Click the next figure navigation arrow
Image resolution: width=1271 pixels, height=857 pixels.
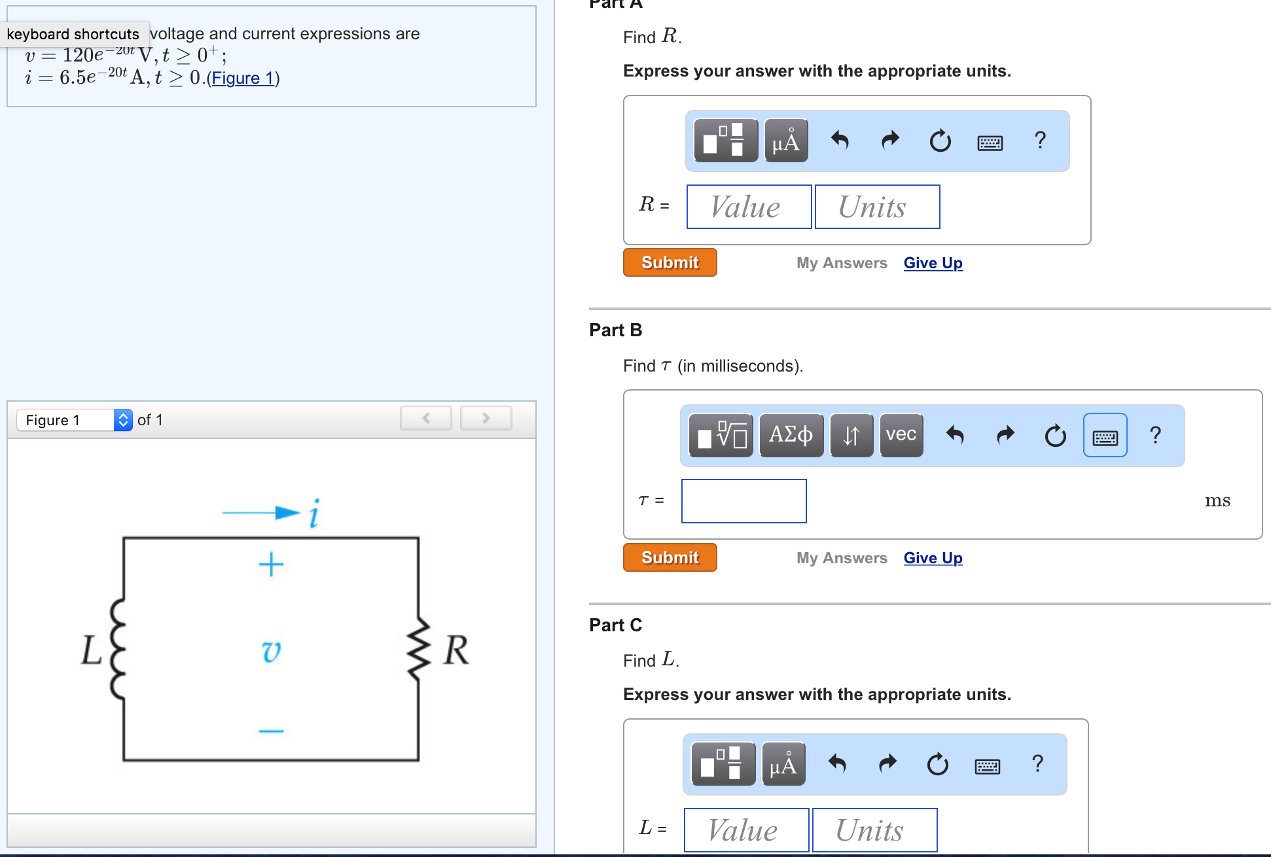[x=486, y=417]
